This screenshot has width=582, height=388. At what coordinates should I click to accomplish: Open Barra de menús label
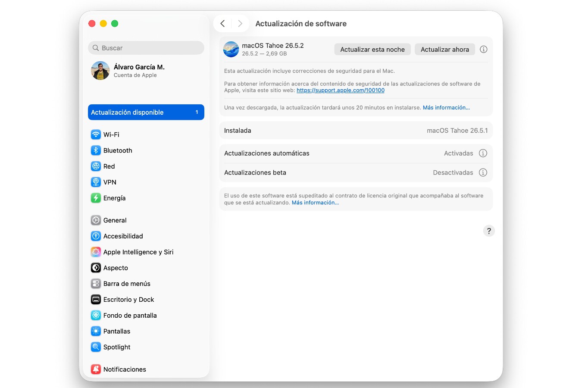(x=127, y=284)
